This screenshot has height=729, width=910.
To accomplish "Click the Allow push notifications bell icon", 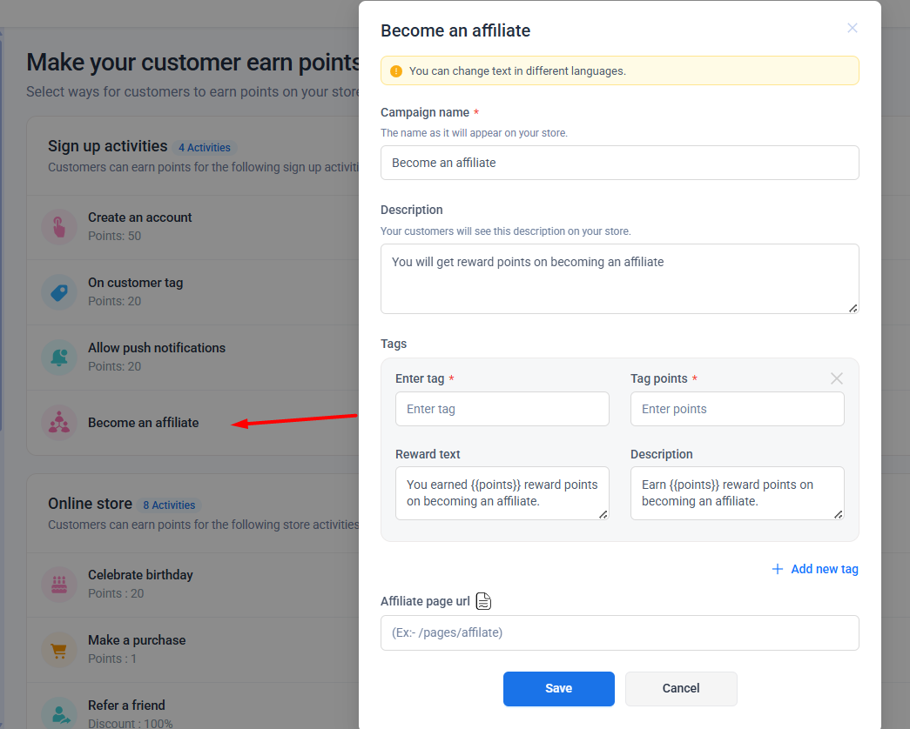I will [58, 357].
